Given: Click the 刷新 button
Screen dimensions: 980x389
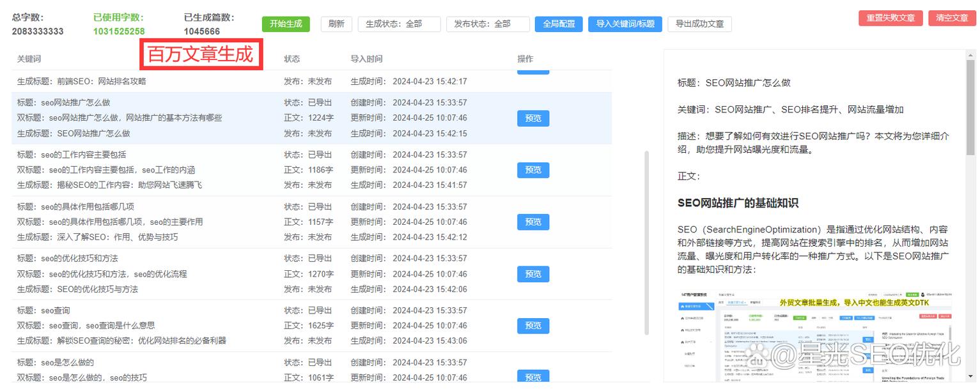Looking at the screenshot, I should [x=336, y=24].
